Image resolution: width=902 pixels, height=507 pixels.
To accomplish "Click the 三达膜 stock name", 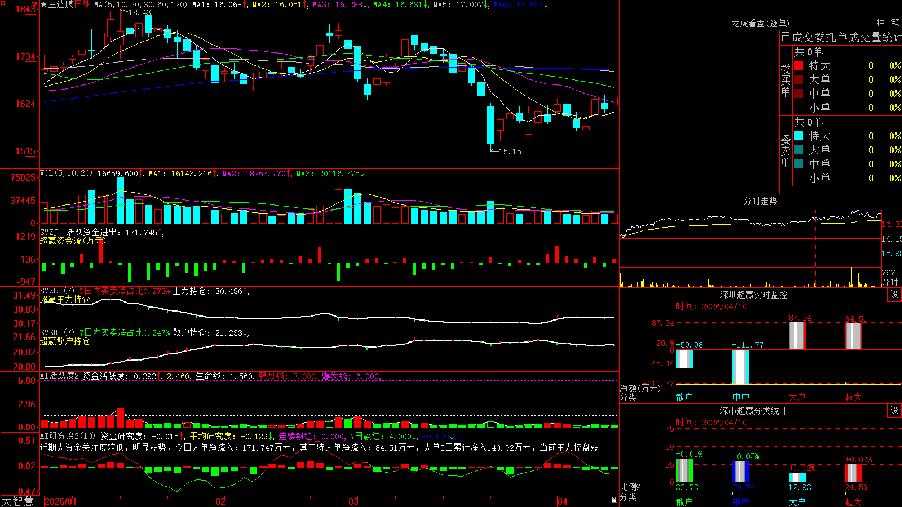I will (x=61, y=5).
